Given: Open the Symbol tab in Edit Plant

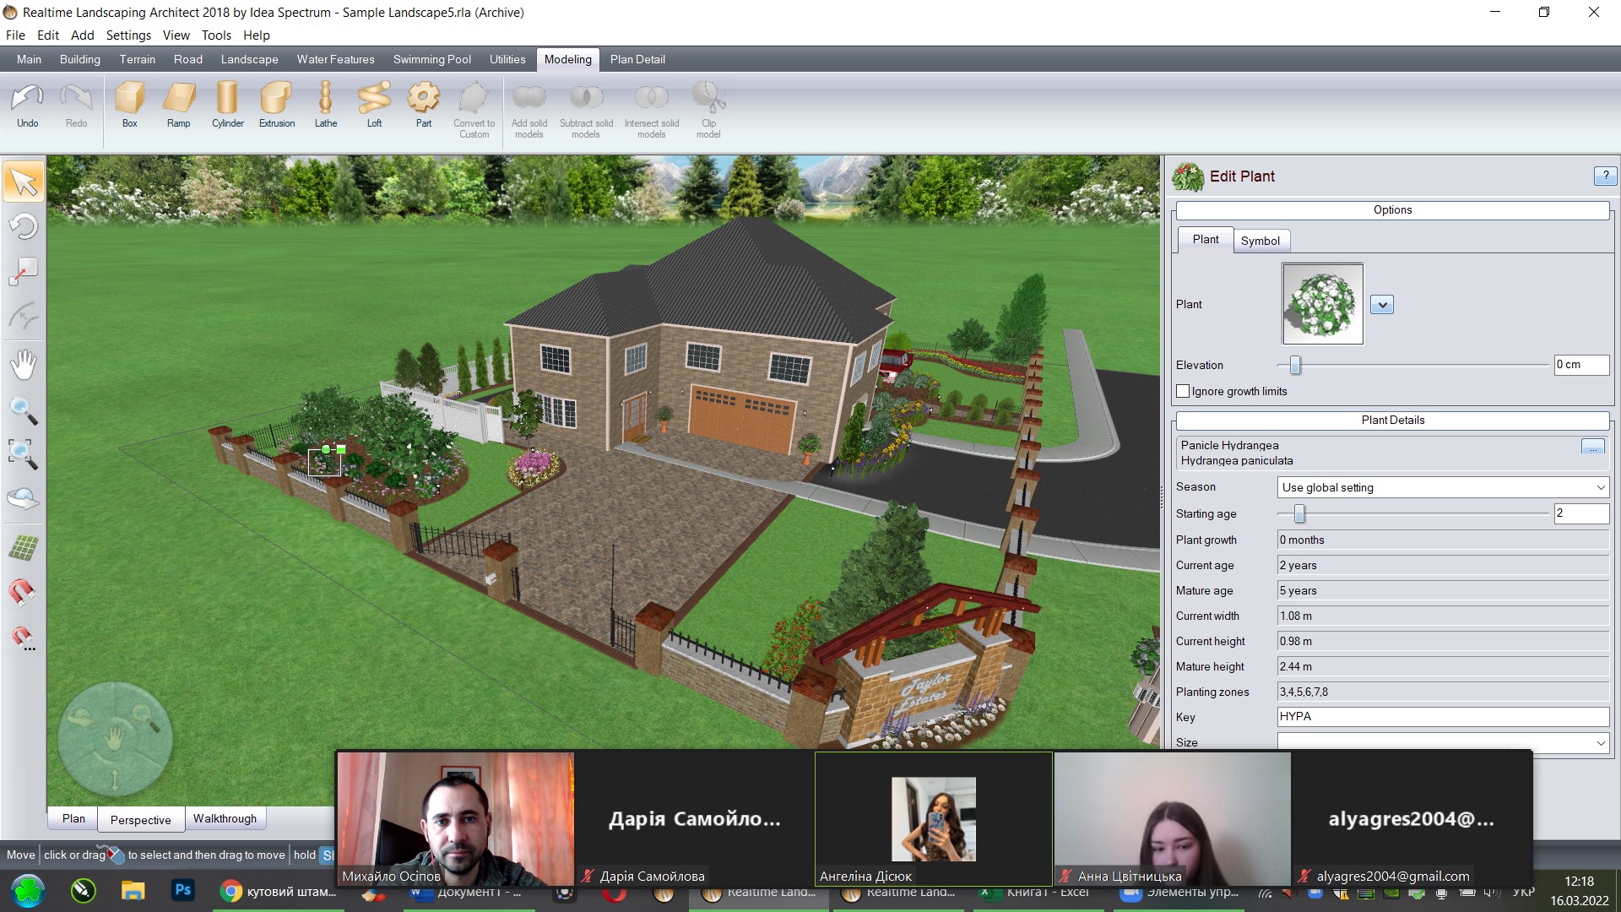Looking at the screenshot, I should click(x=1260, y=241).
